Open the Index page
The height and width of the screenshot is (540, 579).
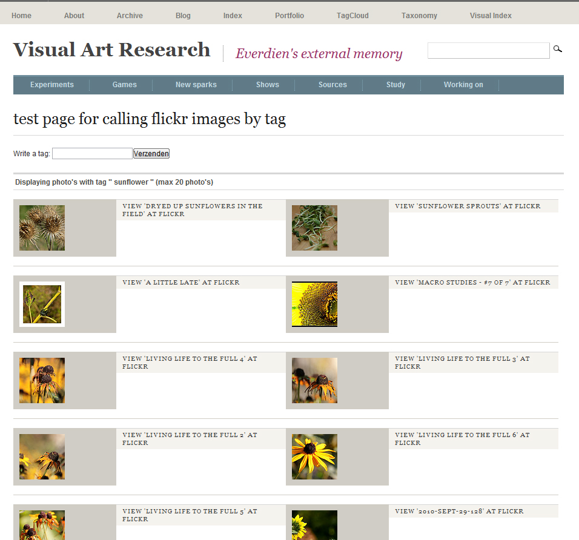233,16
